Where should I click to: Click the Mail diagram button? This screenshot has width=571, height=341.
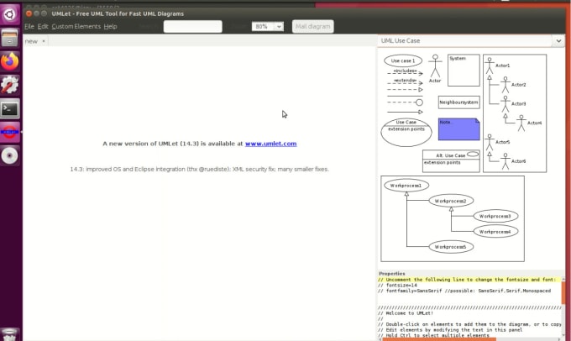coord(313,27)
